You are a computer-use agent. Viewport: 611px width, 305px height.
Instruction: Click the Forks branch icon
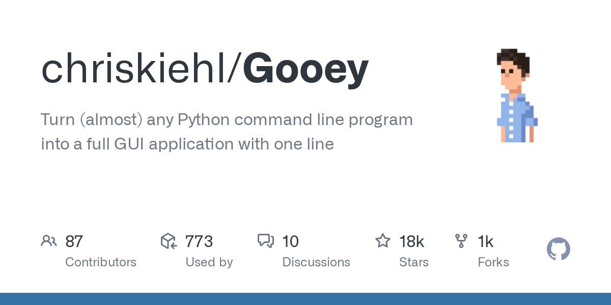pos(461,241)
